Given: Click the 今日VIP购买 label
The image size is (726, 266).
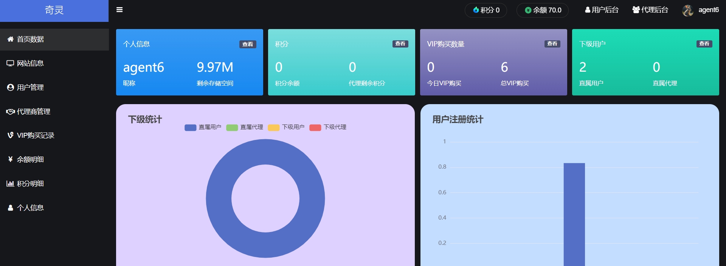Looking at the screenshot, I should [x=444, y=83].
